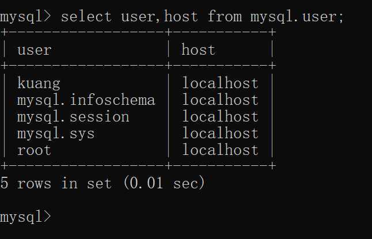Click 'mysql.user;' in the query line

click(x=297, y=17)
